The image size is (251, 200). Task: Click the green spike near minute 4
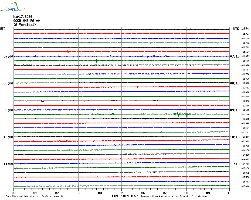96,60
